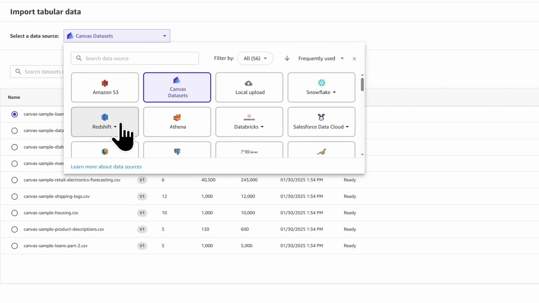Pick the Athena data source
The height and width of the screenshot is (303, 539).
177,122
